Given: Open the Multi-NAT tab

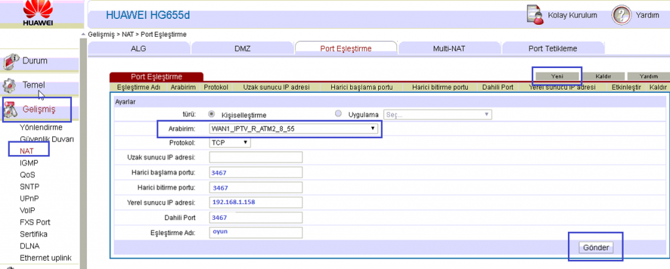Looking at the screenshot, I should click(450, 48).
